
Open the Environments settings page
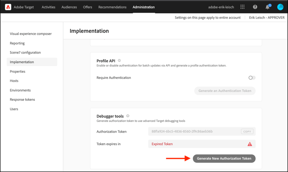click(20, 90)
